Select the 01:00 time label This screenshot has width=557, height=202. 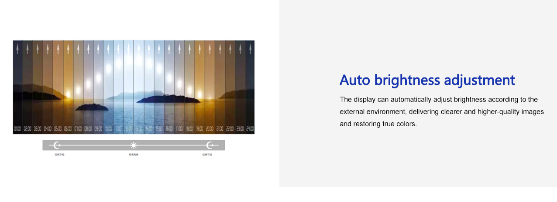click(17, 129)
